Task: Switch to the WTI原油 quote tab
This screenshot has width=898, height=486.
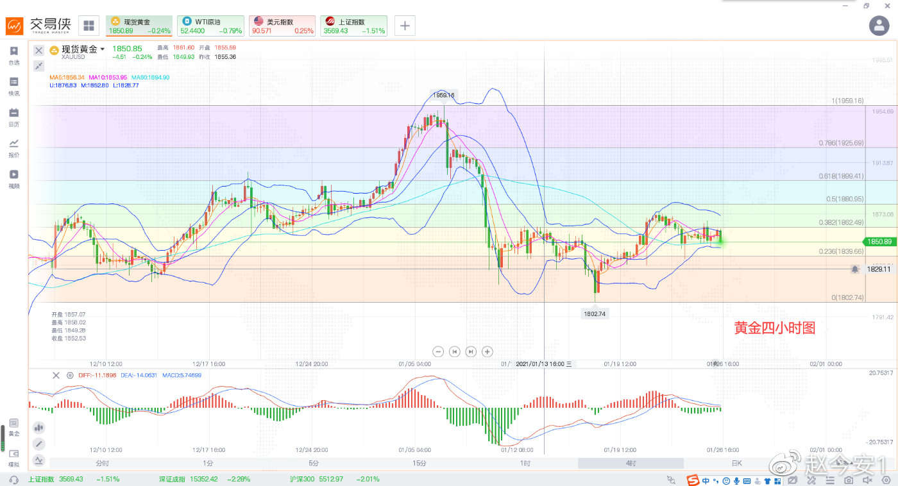Action: (x=210, y=26)
